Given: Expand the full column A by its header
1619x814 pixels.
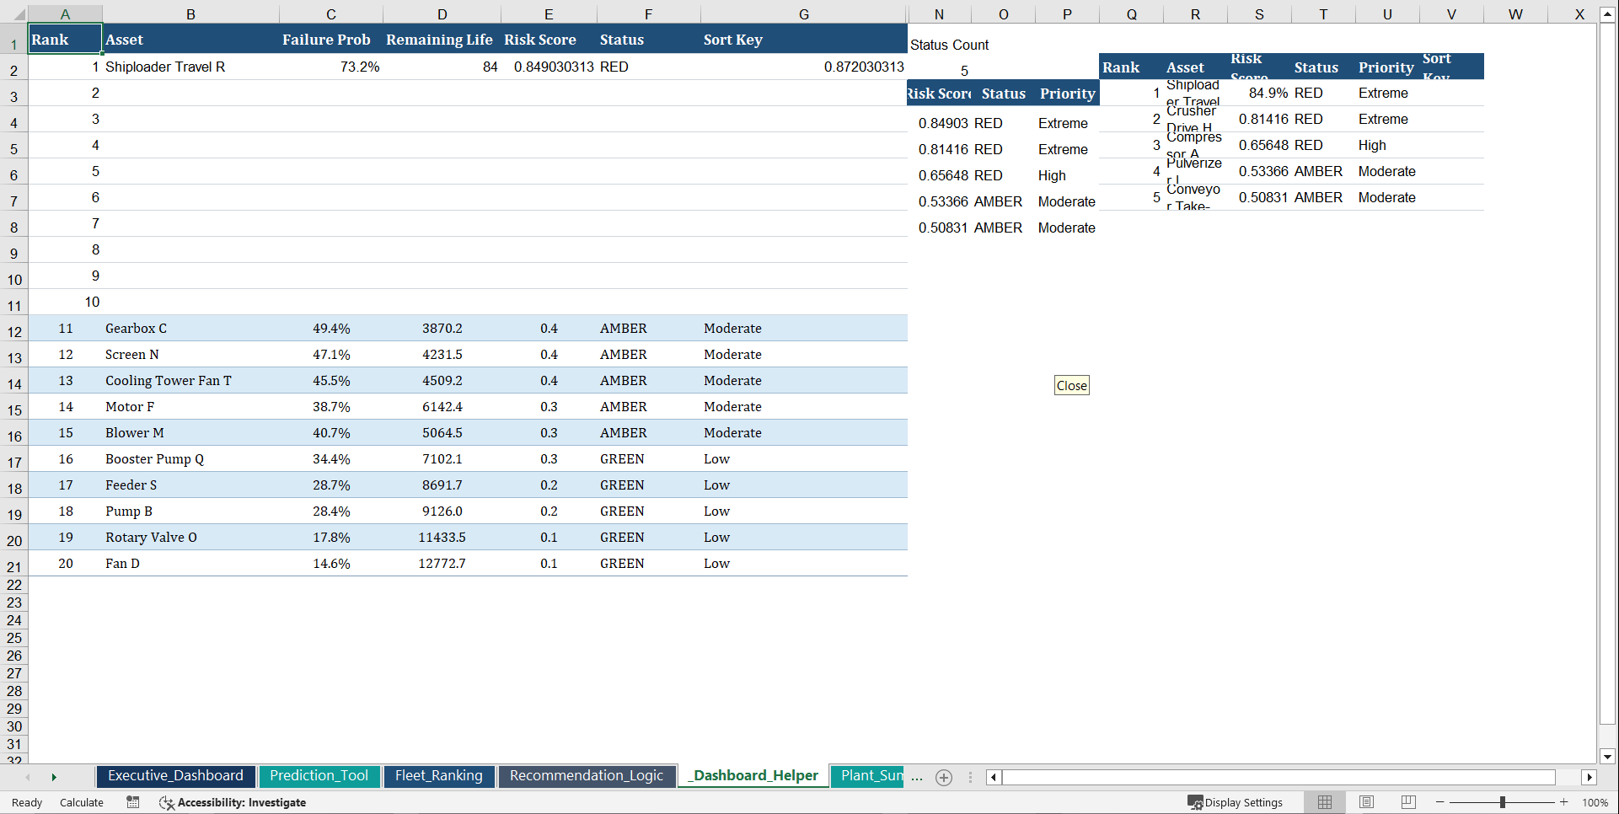Looking at the screenshot, I should tap(65, 13).
